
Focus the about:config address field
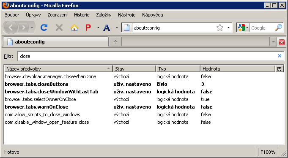(x=173, y=28)
